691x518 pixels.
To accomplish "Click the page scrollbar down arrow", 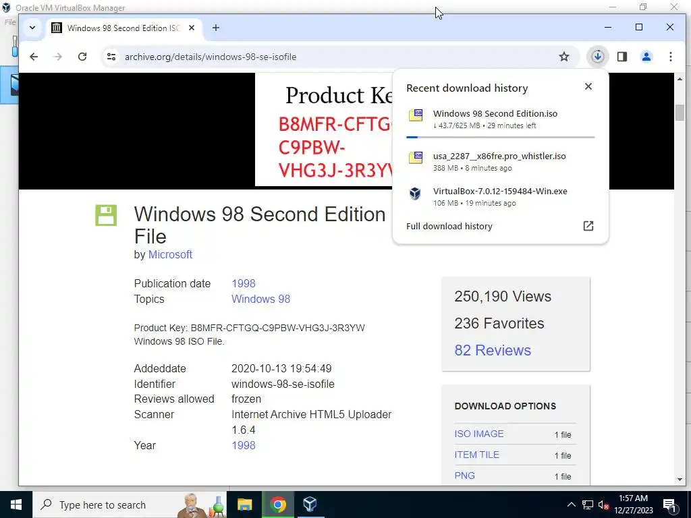I will tap(680, 480).
